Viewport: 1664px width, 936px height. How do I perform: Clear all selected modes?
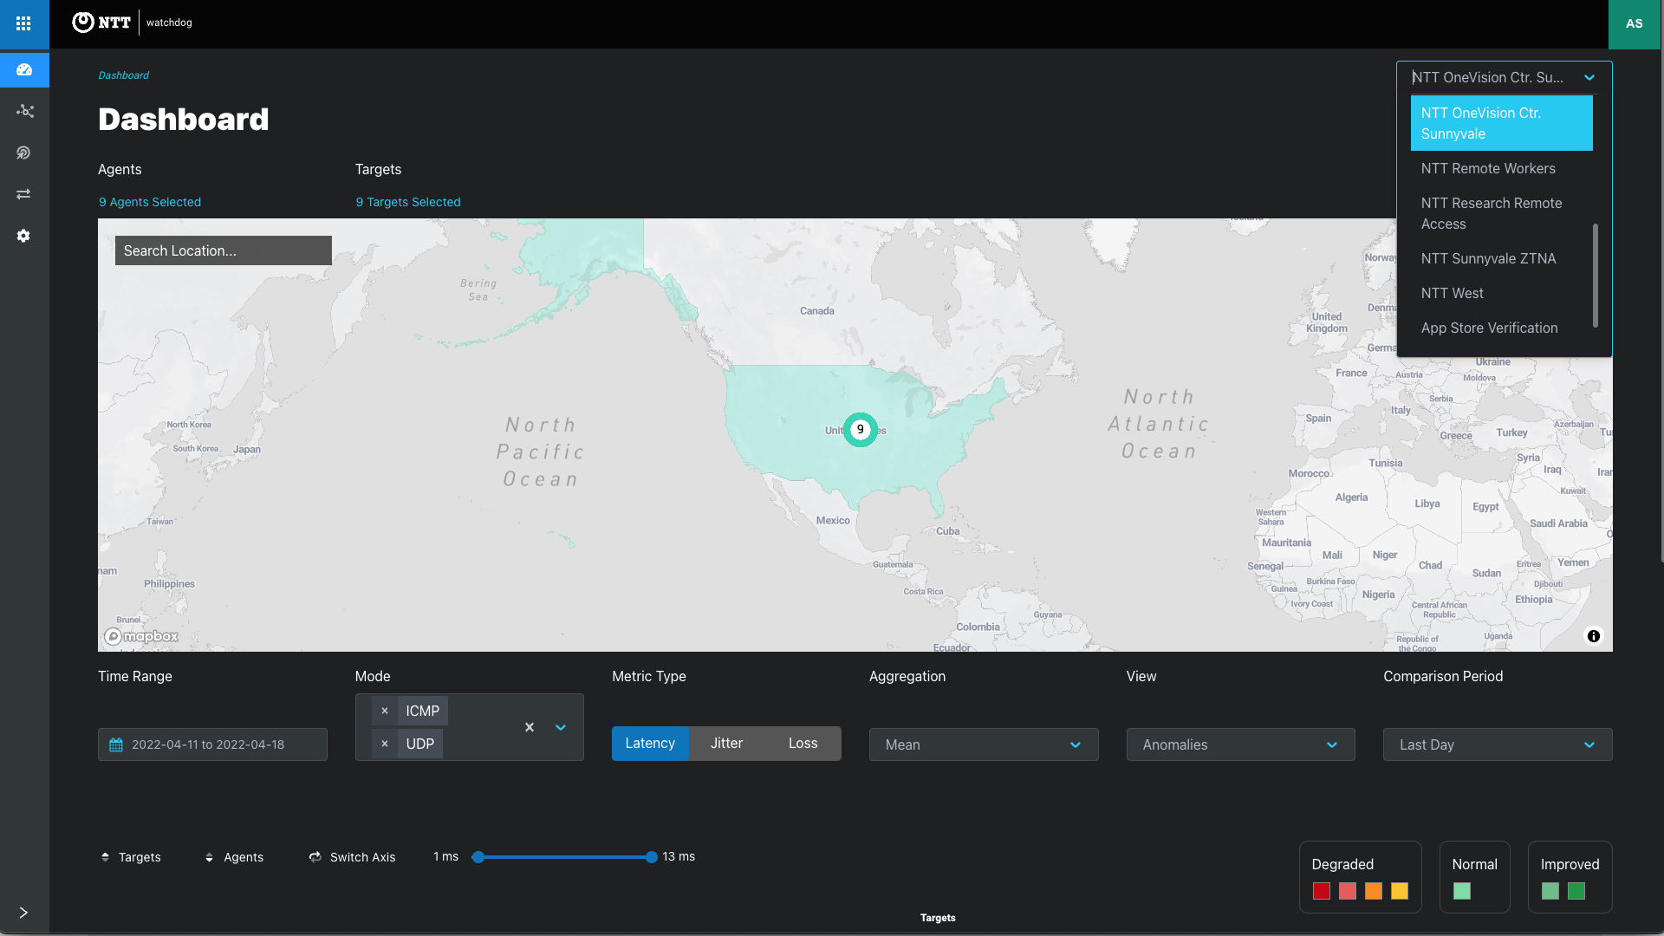coord(530,727)
